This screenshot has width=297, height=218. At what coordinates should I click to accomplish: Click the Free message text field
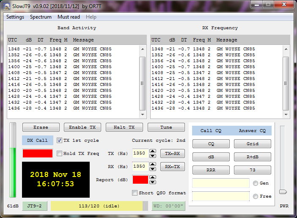click(x=221, y=196)
